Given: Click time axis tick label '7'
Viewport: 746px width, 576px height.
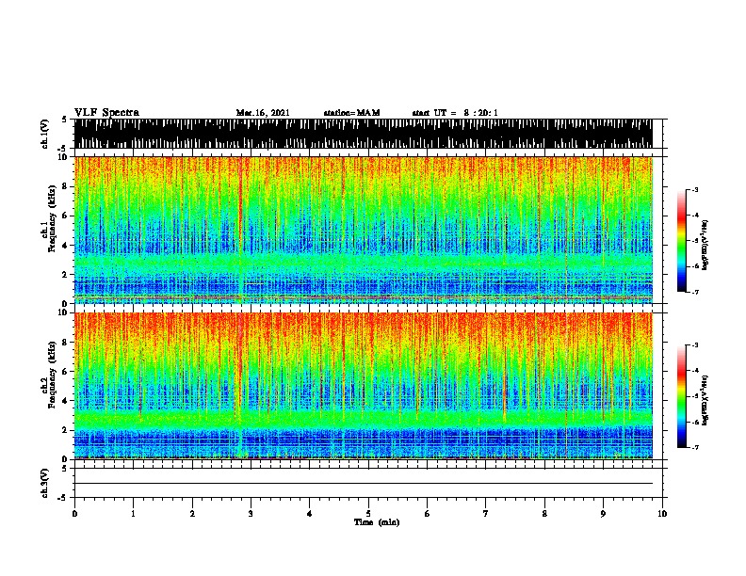Looking at the screenshot, I should (486, 513).
